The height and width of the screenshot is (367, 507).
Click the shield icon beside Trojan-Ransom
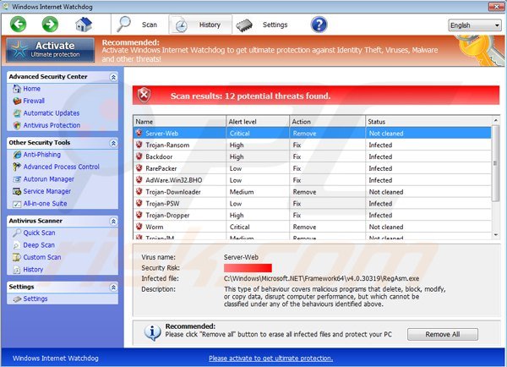click(x=139, y=145)
